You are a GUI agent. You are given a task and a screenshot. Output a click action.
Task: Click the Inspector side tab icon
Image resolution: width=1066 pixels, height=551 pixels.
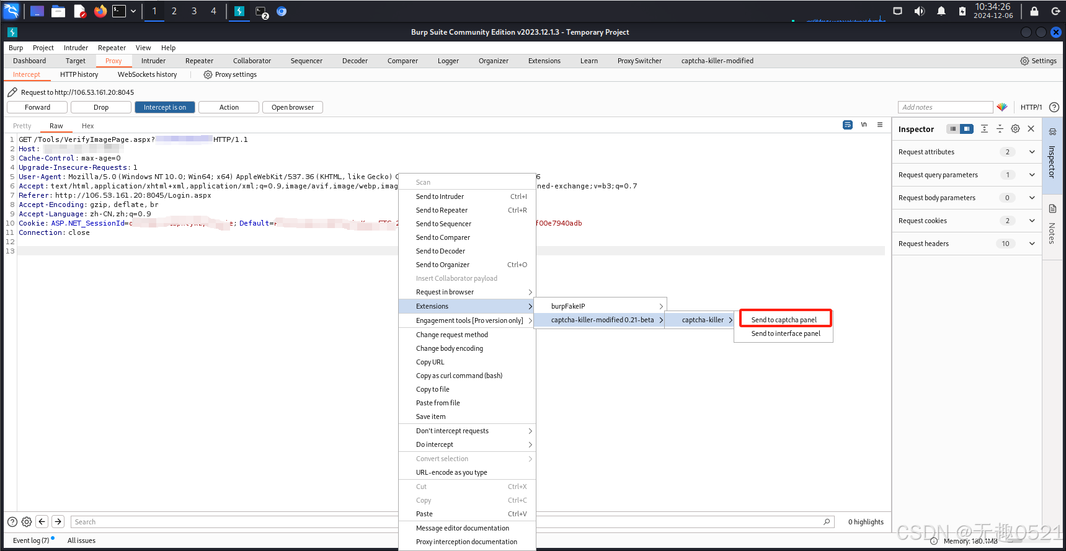tap(1052, 131)
